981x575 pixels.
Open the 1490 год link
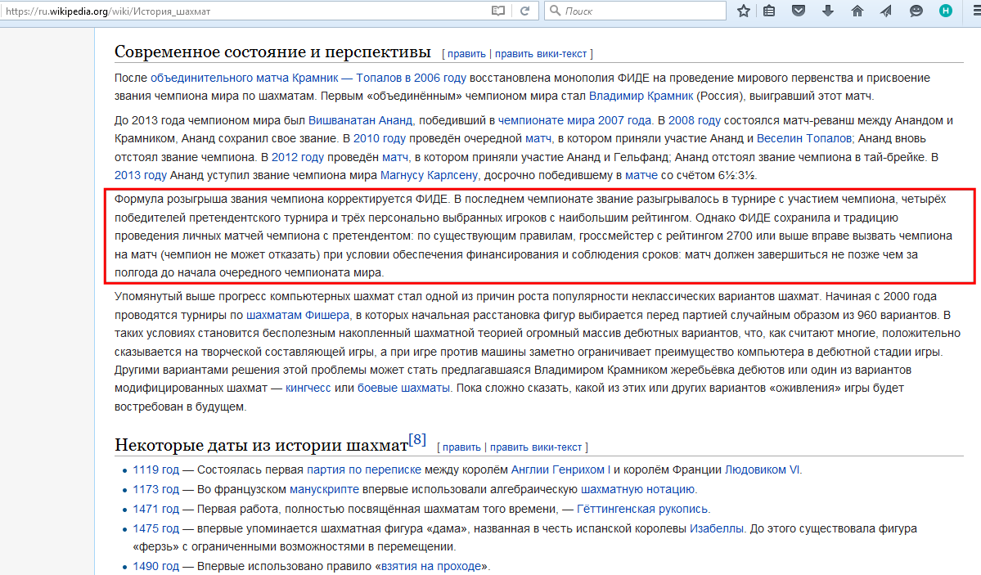(x=155, y=566)
